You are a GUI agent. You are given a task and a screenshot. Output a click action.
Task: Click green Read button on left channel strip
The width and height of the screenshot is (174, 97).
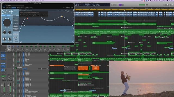pos(3,76)
